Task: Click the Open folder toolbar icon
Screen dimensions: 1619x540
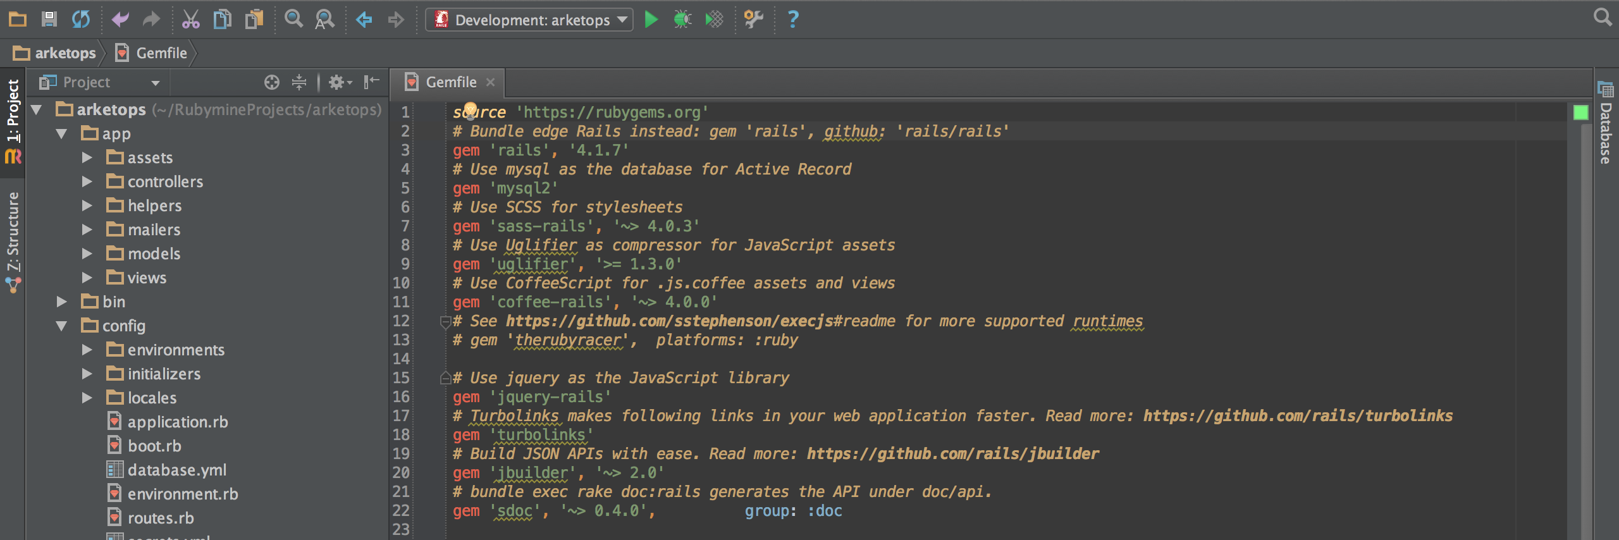Action: [x=18, y=20]
